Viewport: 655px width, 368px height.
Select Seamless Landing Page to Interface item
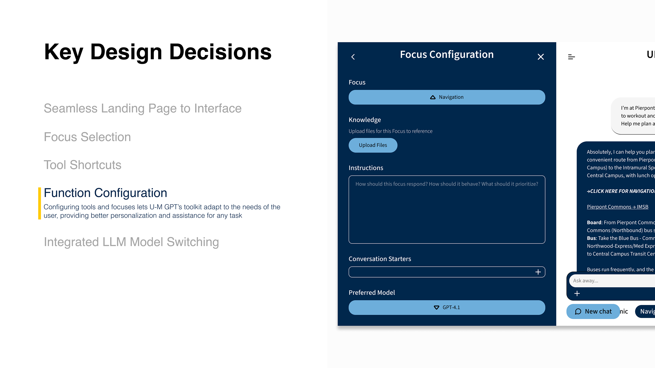143,108
